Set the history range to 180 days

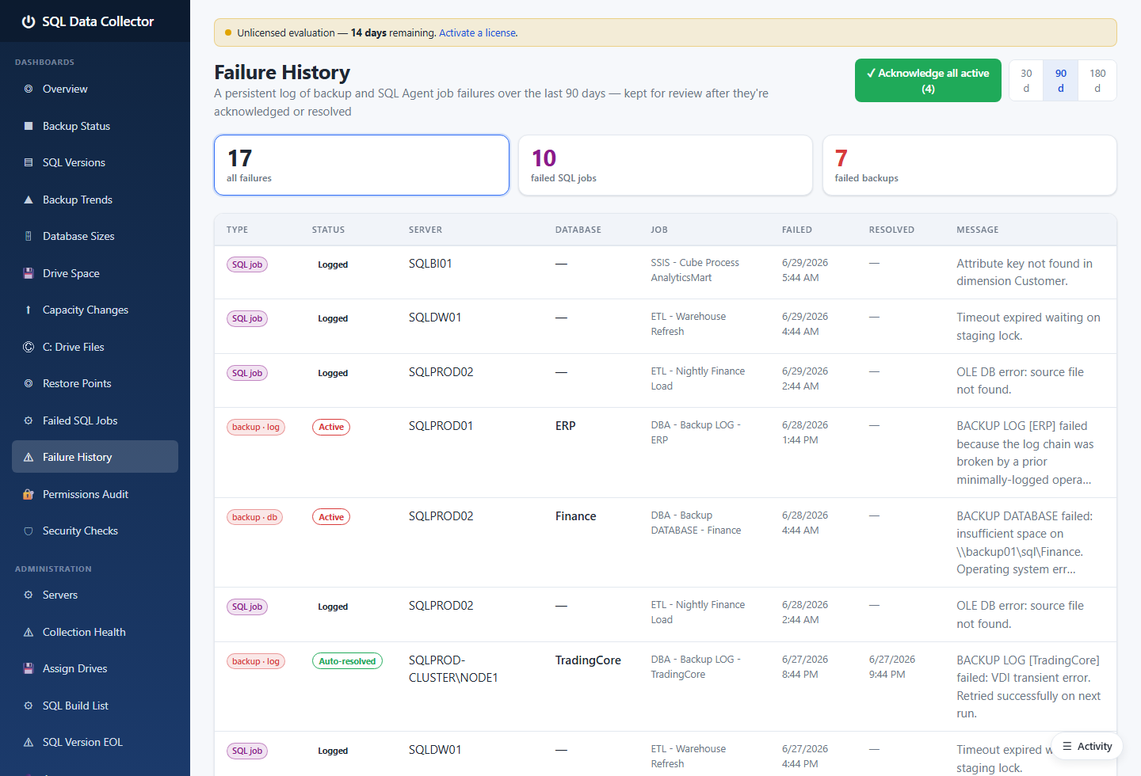(1097, 81)
